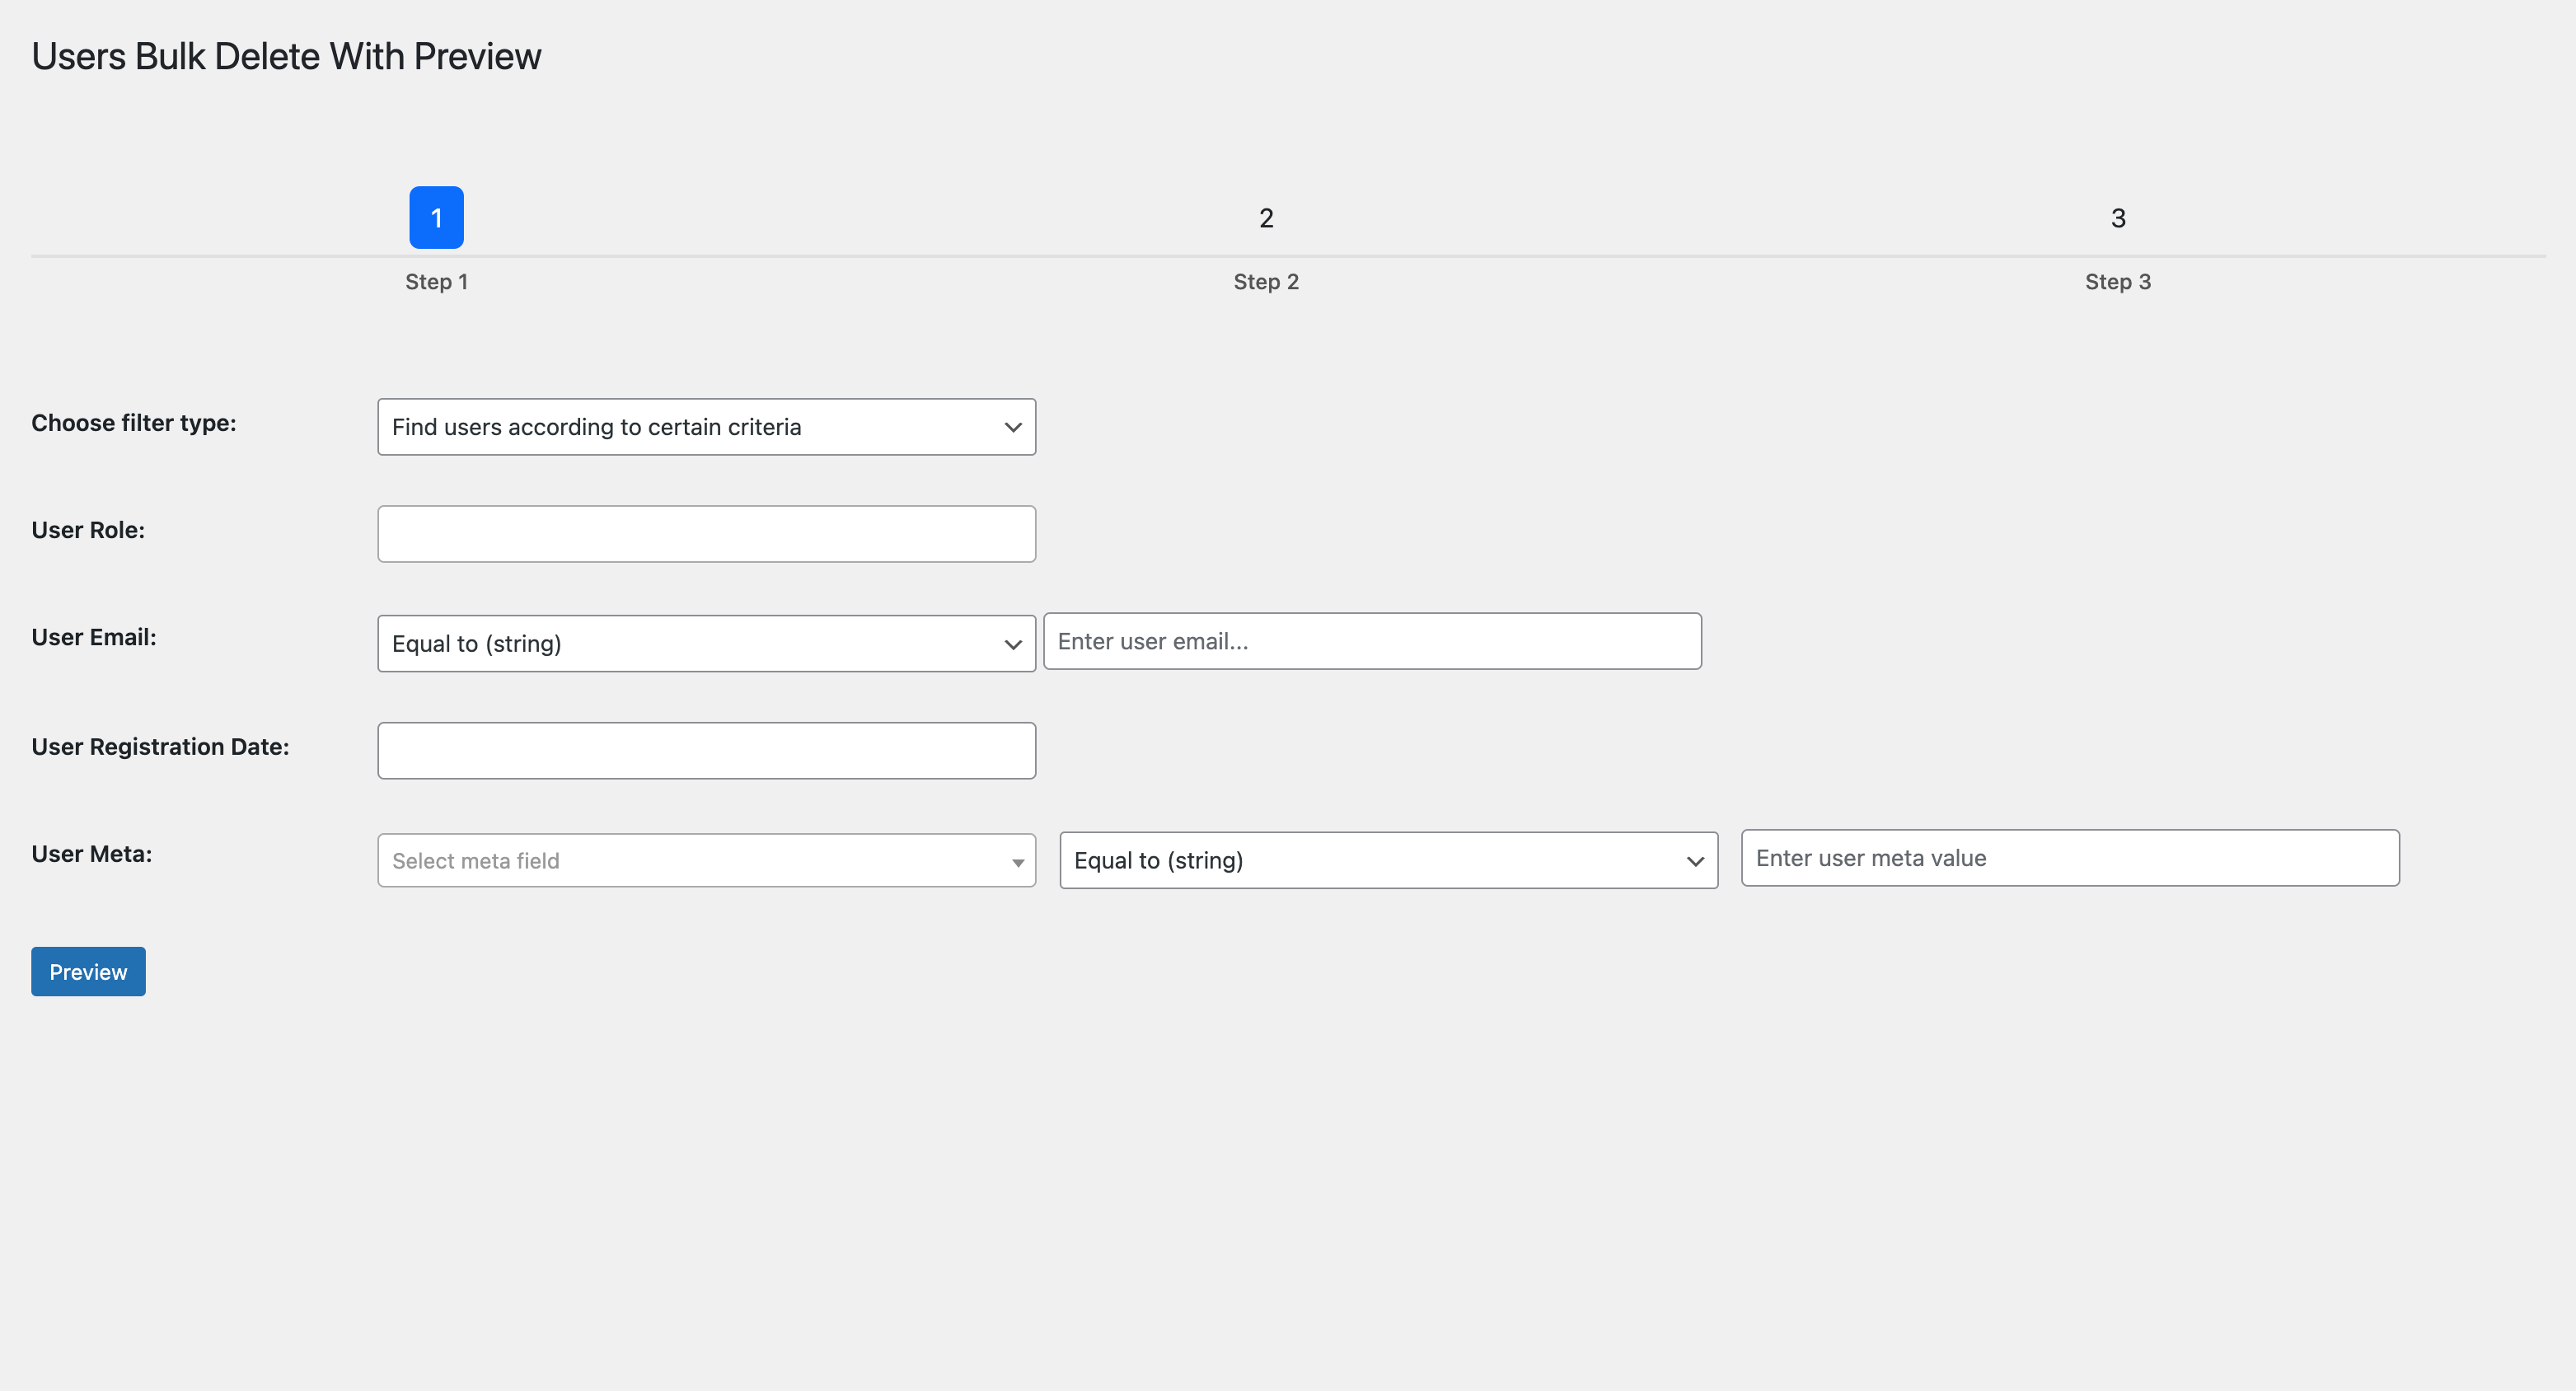
Task: Click the Preview button
Action: tap(88, 972)
